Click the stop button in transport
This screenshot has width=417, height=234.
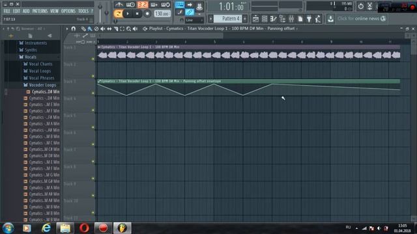coord(137,14)
